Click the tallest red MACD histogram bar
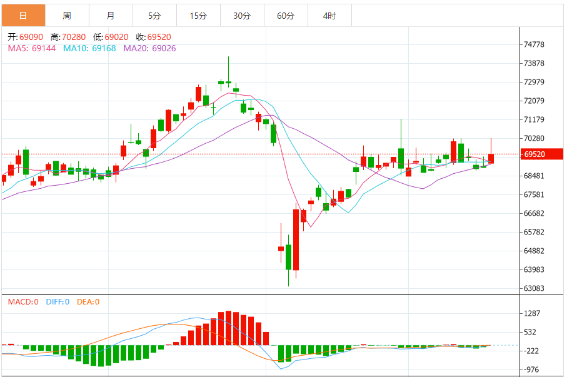Viewport: 567px width, 377px height. [x=228, y=328]
